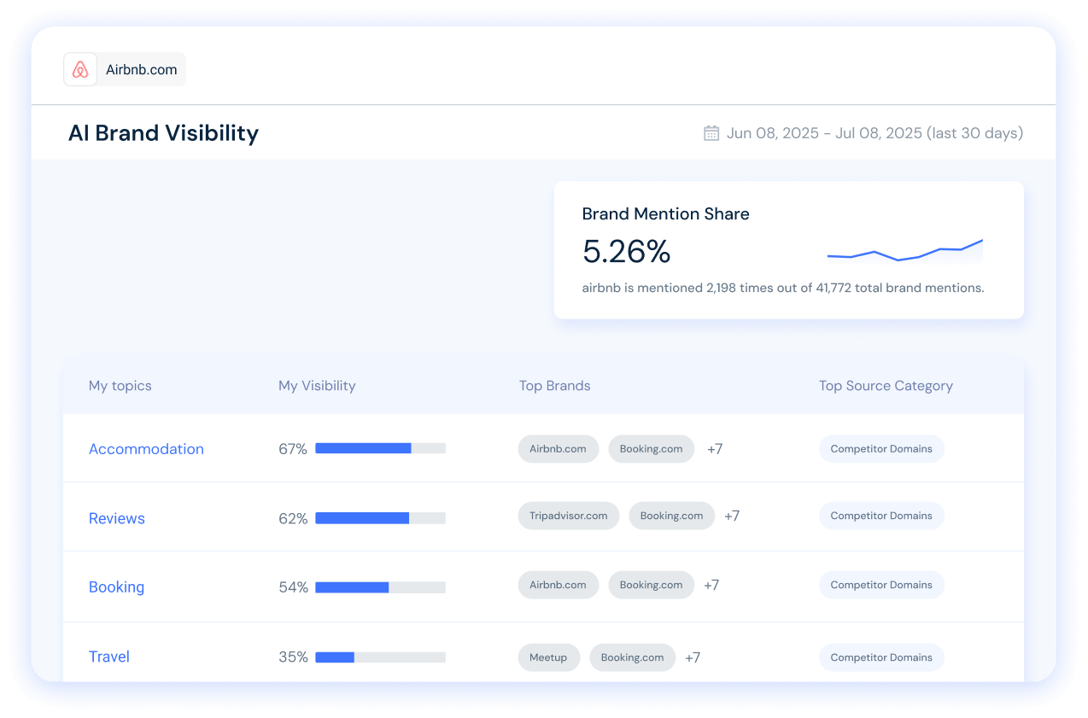This screenshot has width=1088, height=718.
Task: Expand +7 more brands in Travel row
Action: pos(693,657)
